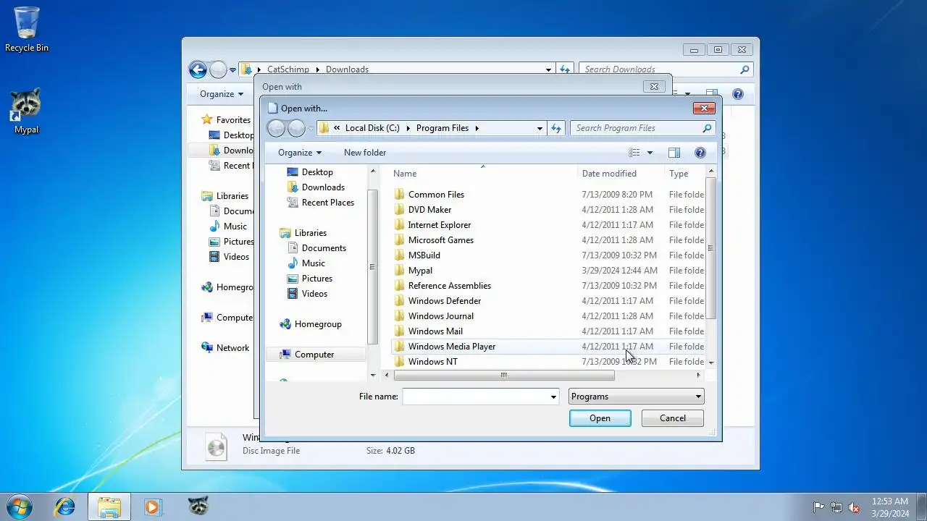This screenshot has width=927, height=521.
Task: Click the help icon in Open with dialog
Action: [x=700, y=153]
